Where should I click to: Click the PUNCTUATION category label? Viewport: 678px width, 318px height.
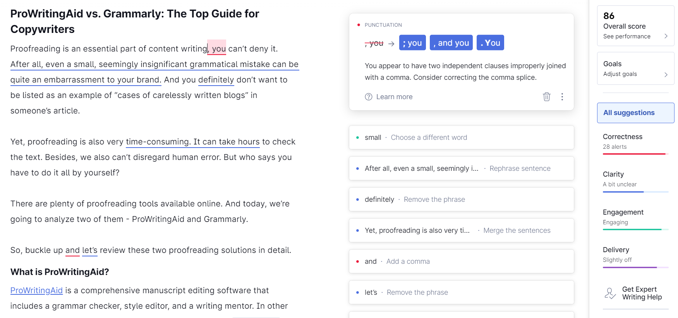pos(383,25)
